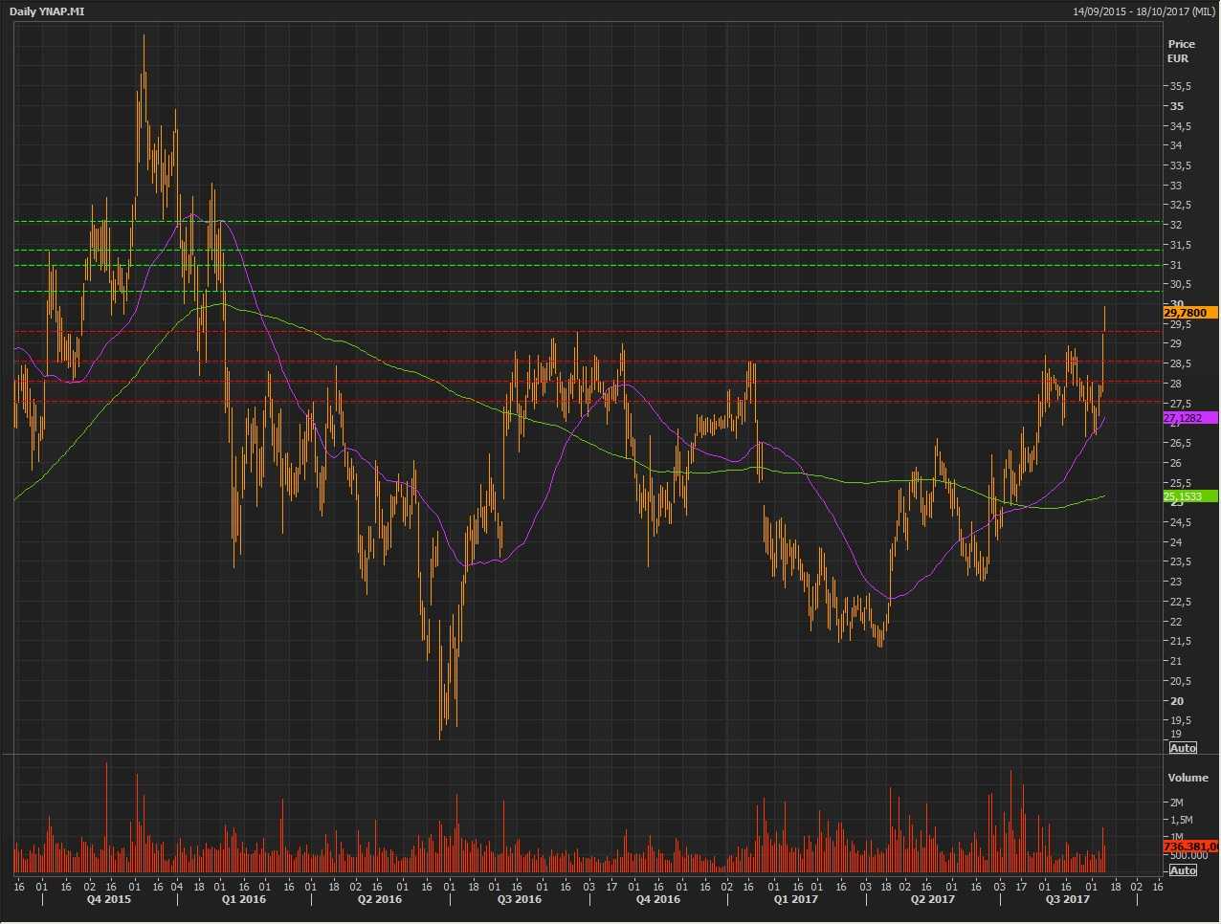
Task: Select Q1 2016 on the time axis
Action: [244, 899]
